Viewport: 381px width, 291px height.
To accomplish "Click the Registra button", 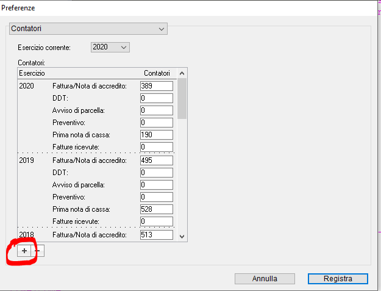I will (338, 279).
